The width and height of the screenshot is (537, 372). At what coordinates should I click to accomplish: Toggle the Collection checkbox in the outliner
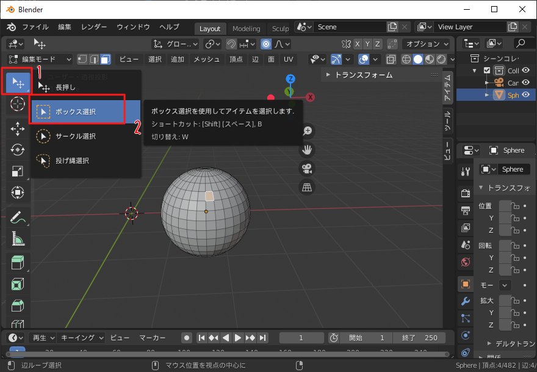(x=487, y=70)
